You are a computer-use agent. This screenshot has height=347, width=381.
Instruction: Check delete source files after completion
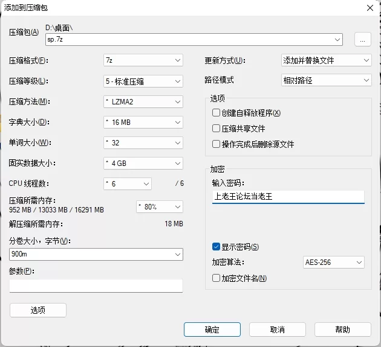[216, 144]
